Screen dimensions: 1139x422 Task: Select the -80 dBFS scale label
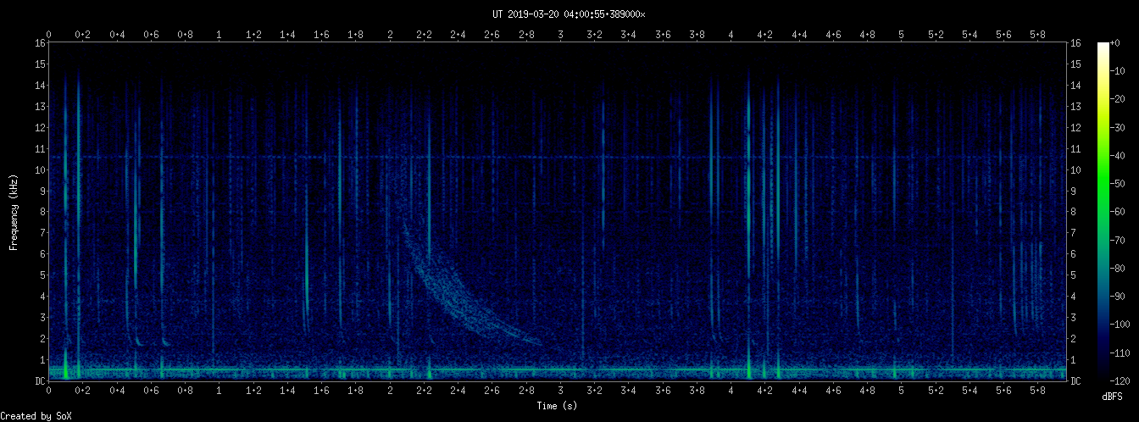tap(1120, 268)
